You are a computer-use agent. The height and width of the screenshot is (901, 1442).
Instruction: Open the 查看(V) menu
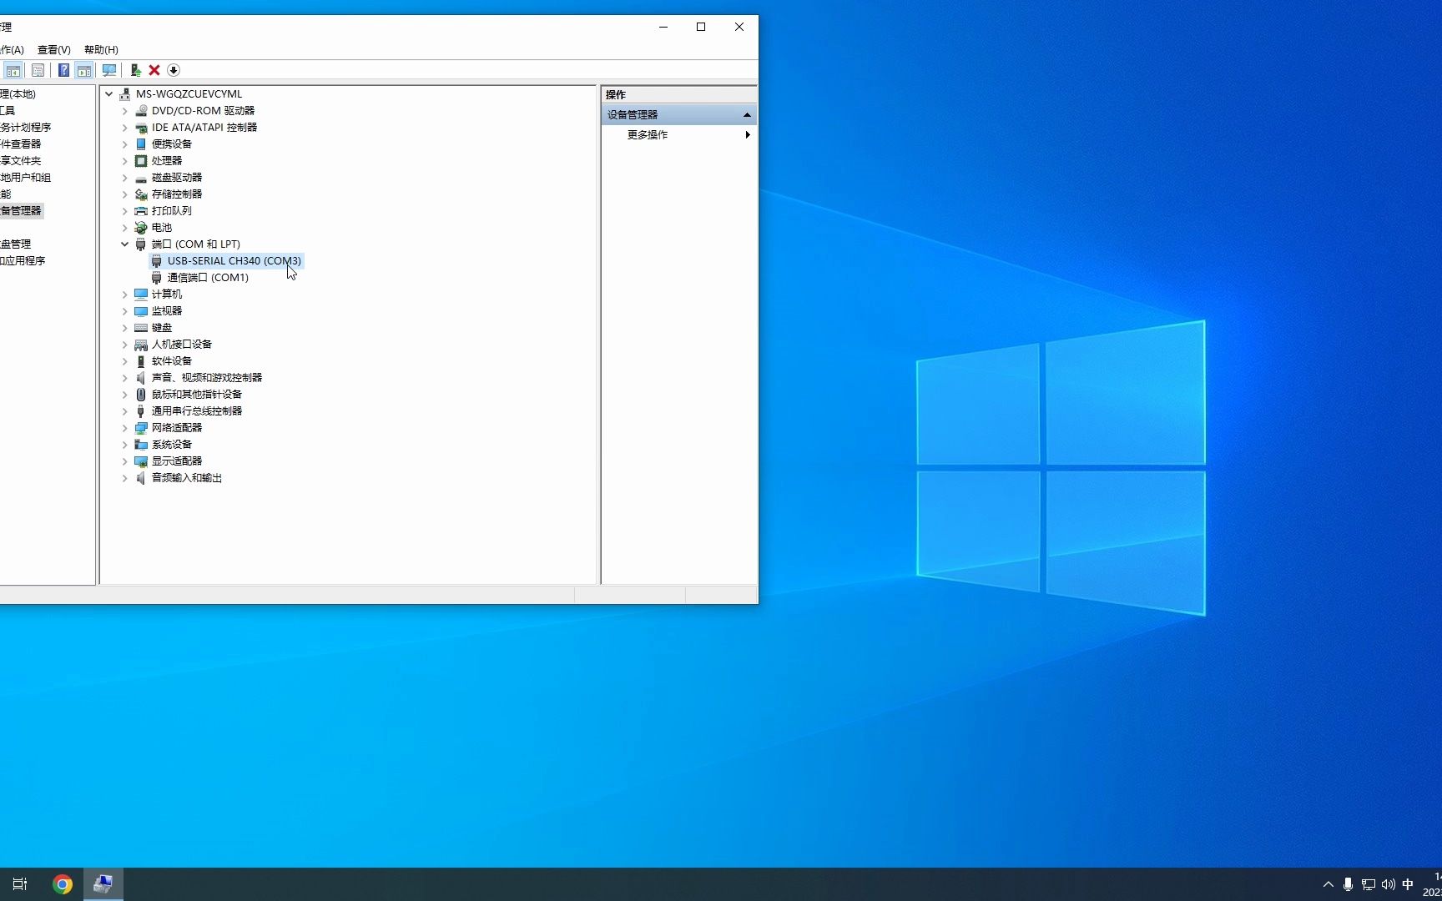click(54, 50)
